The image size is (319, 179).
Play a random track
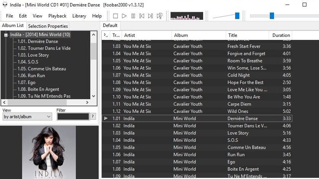tap(160, 16)
